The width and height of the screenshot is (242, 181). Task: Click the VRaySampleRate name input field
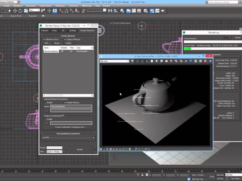tap(71, 106)
